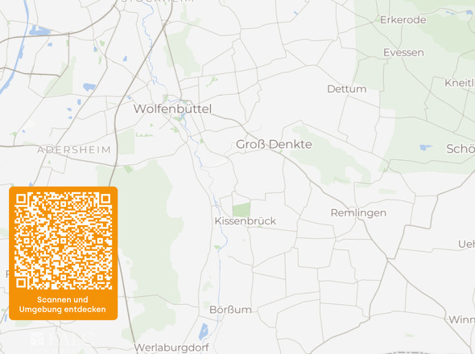Image resolution: width=475 pixels, height=354 pixels.
Task: Click the small blue pond east of Groß Denkte
Action: click(426, 147)
